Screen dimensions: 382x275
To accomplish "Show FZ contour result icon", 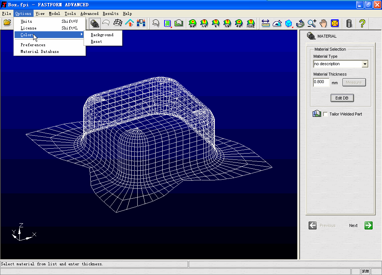I will 239,23.
